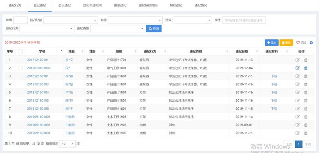The height and width of the screenshot is (153, 319).
Task: Open the 违纪申述时间 tab
Action: coord(93,6)
